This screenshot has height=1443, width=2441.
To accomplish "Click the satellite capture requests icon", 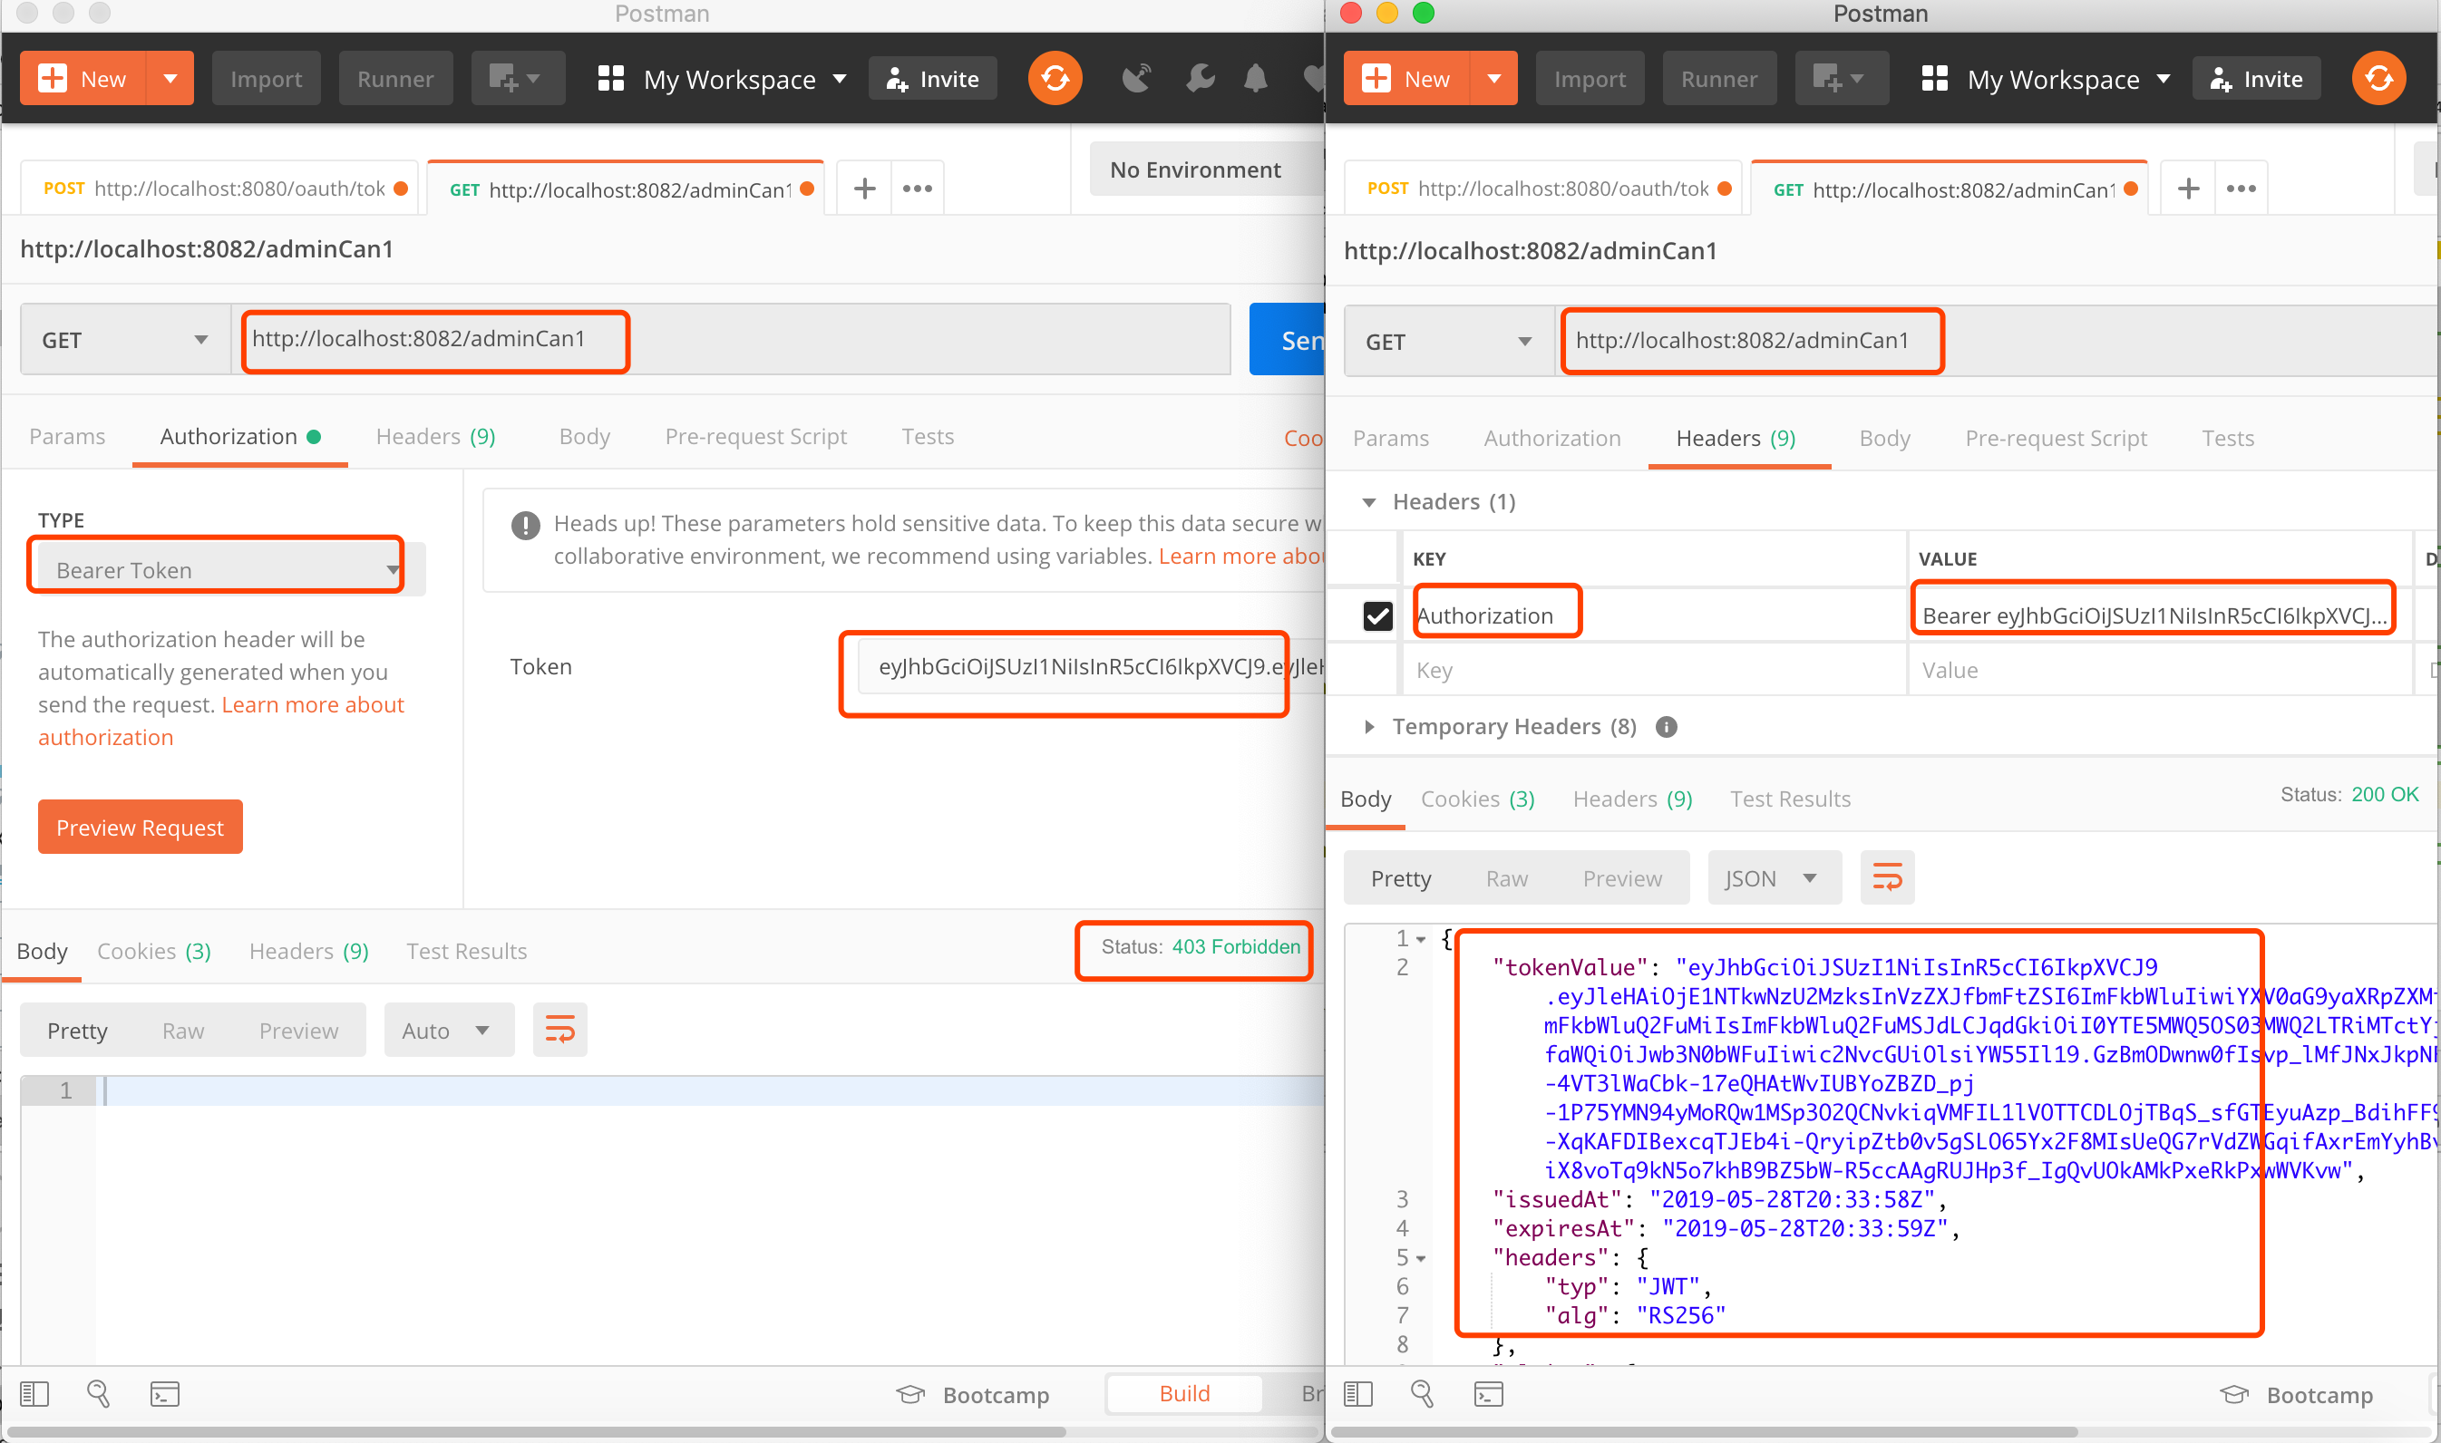I will coord(1136,78).
